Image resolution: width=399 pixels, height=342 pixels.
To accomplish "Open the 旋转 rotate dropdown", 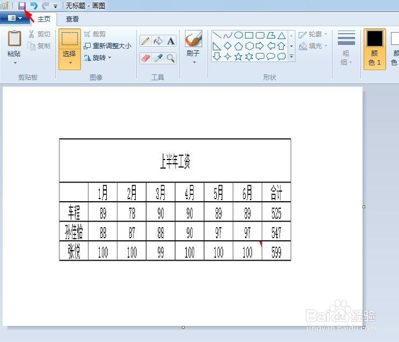I will click(x=98, y=58).
